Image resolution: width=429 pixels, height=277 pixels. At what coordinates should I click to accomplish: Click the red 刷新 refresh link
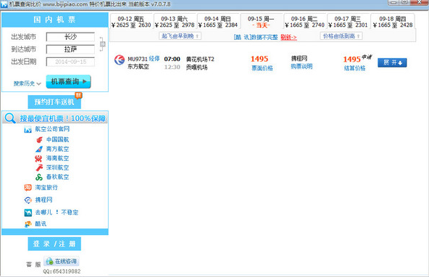click(288, 37)
